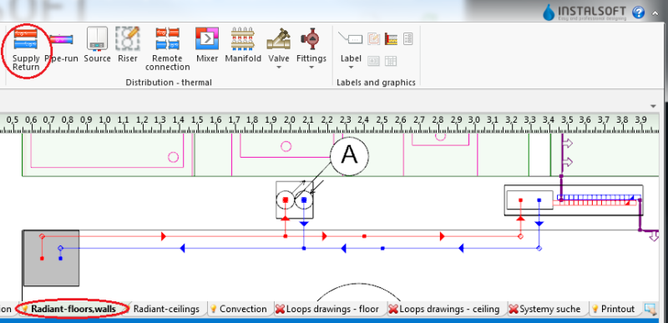The width and height of the screenshot is (668, 323).
Task: Click the blue return node of the gray source
Action: tap(60, 258)
